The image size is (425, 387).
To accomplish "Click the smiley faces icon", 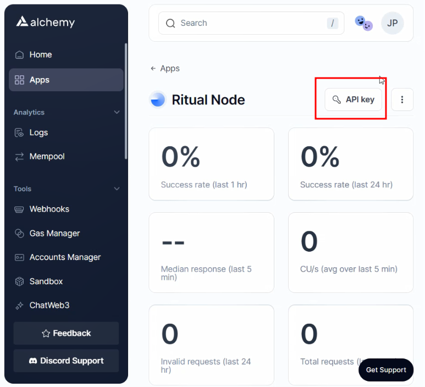I will pyautogui.click(x=364, y=23).
